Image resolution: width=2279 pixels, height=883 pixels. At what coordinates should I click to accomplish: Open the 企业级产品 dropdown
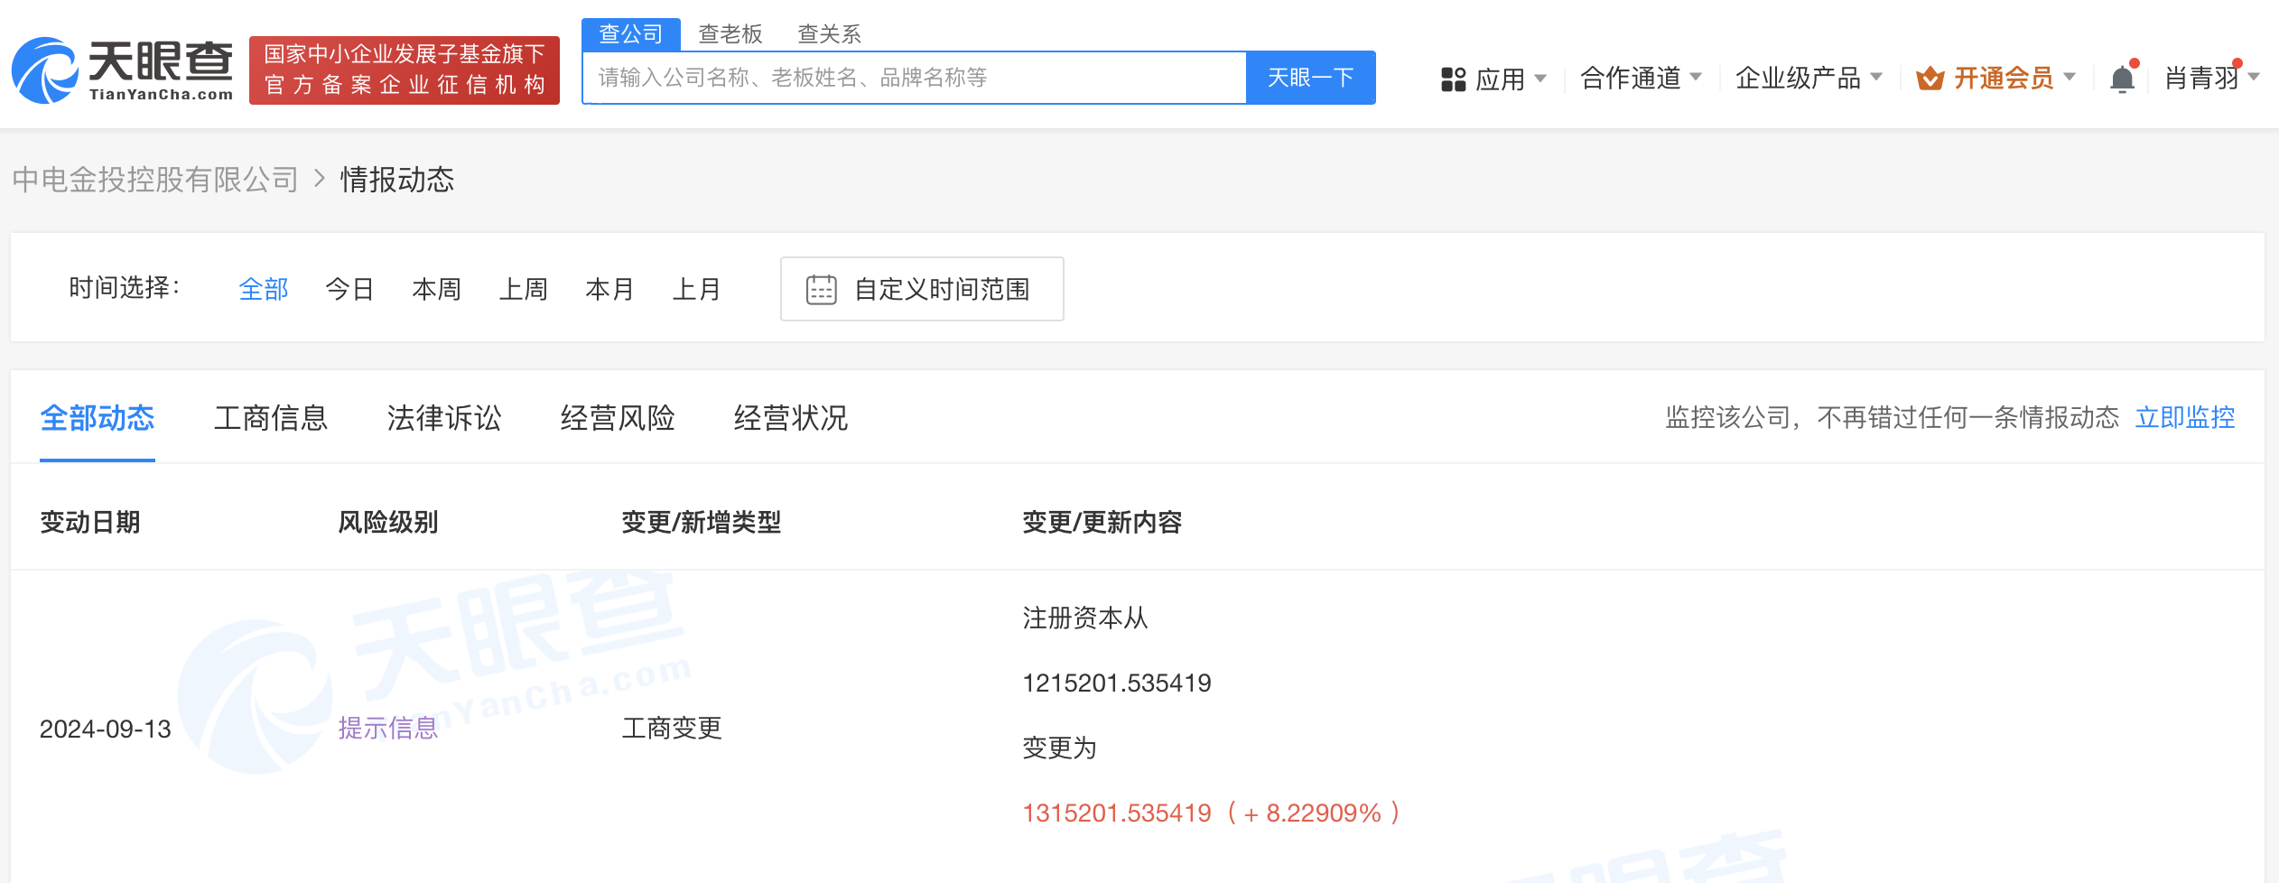[x=1808, y=79]
